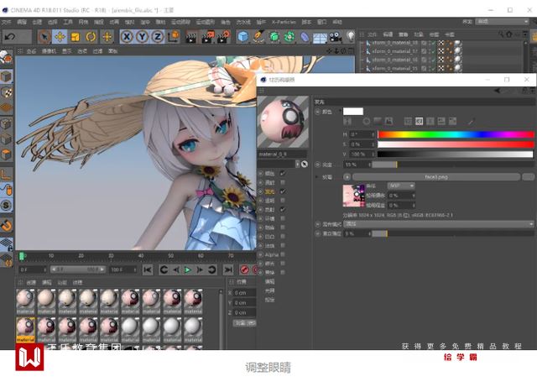The height and width of the screenshot is (382, 537).
Task: Open the texture arrow button menu
Action: tap(347, 177)
